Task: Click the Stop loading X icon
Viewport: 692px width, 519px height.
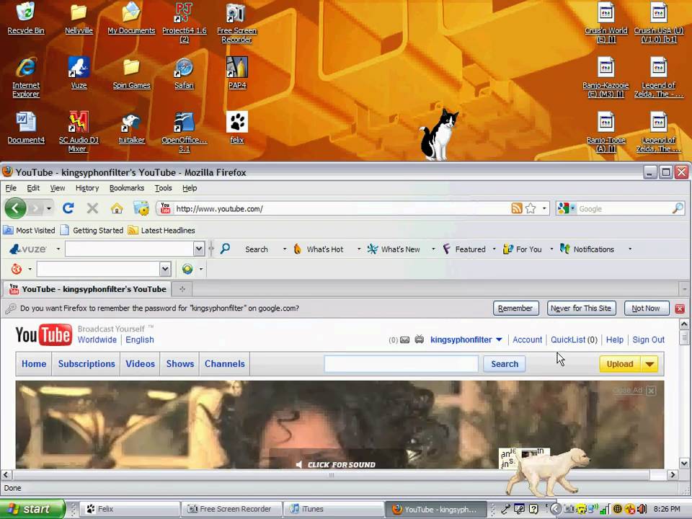Action: [92, 208]
